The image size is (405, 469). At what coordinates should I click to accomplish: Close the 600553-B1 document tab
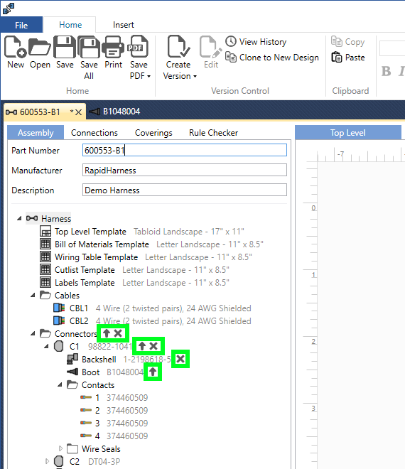[x=78, y=112]
